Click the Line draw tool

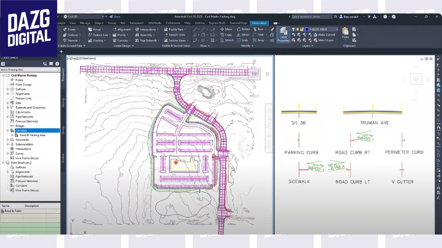click(x=195, y=29)
